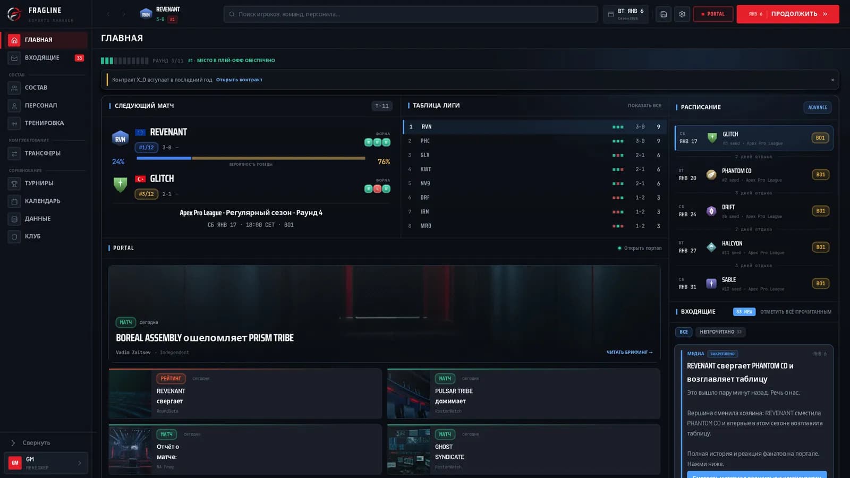This screenshot has width=850, height=478.
Task: Mark all read with Отметить всё прочитанным
Action: click(795, 312)
